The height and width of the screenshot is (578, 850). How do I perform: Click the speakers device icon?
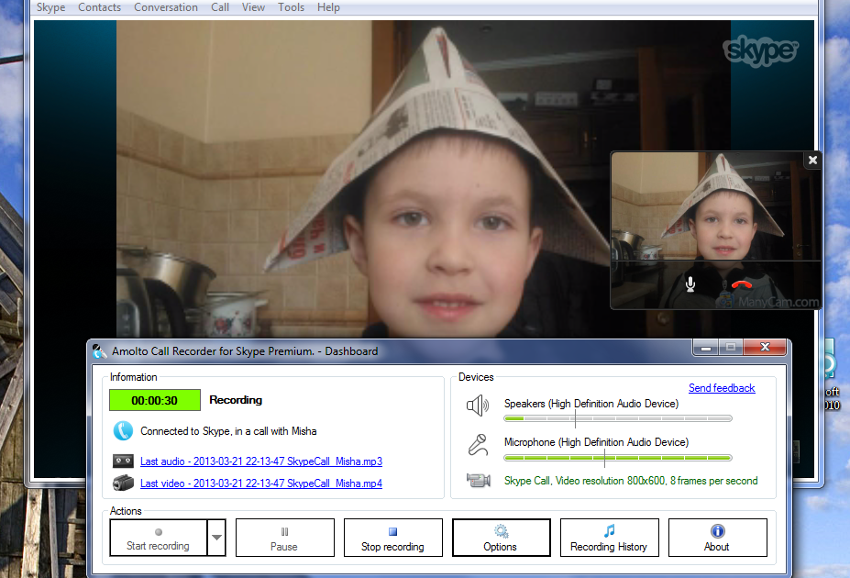click(x=478, y=406)
